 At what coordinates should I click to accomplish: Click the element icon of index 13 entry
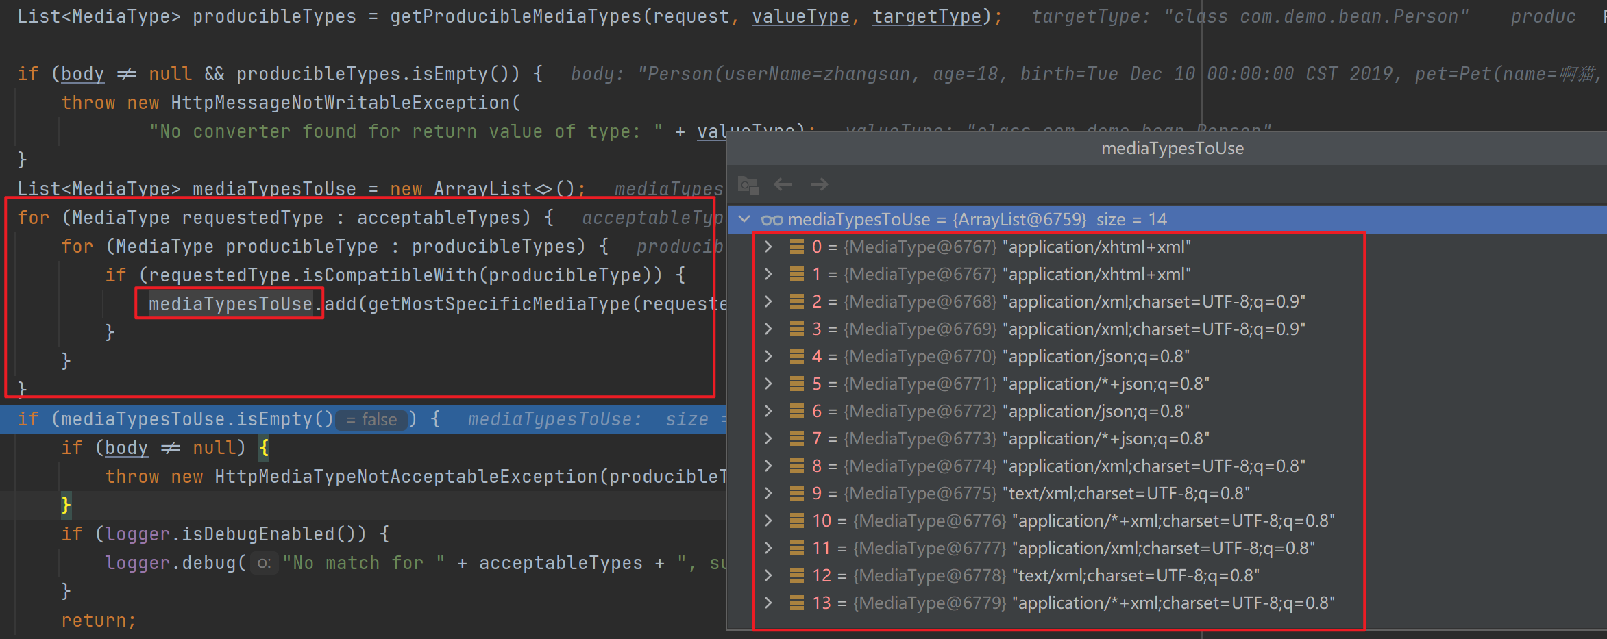pyautogui.click(x=797, y=603)
